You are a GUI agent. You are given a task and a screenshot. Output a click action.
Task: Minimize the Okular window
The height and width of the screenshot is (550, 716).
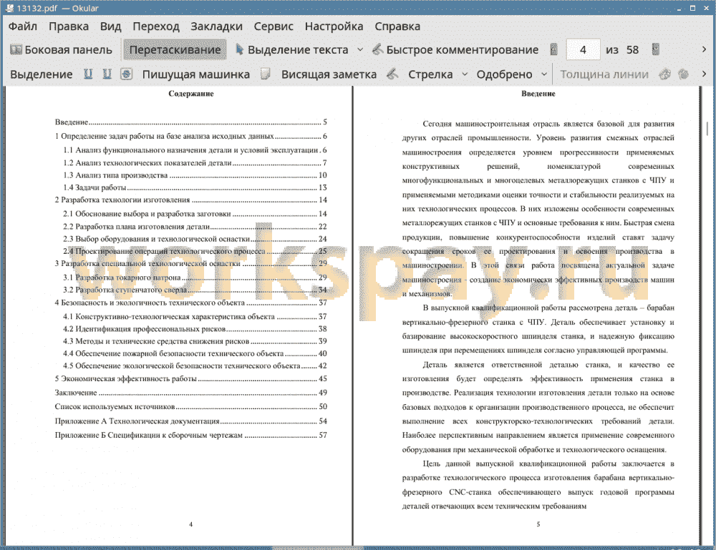[679, 8]
